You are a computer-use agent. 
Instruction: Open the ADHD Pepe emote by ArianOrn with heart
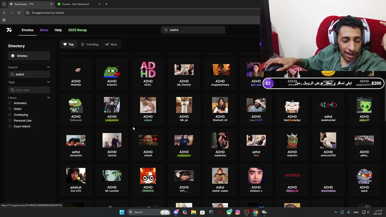click(x=112, y=74)
